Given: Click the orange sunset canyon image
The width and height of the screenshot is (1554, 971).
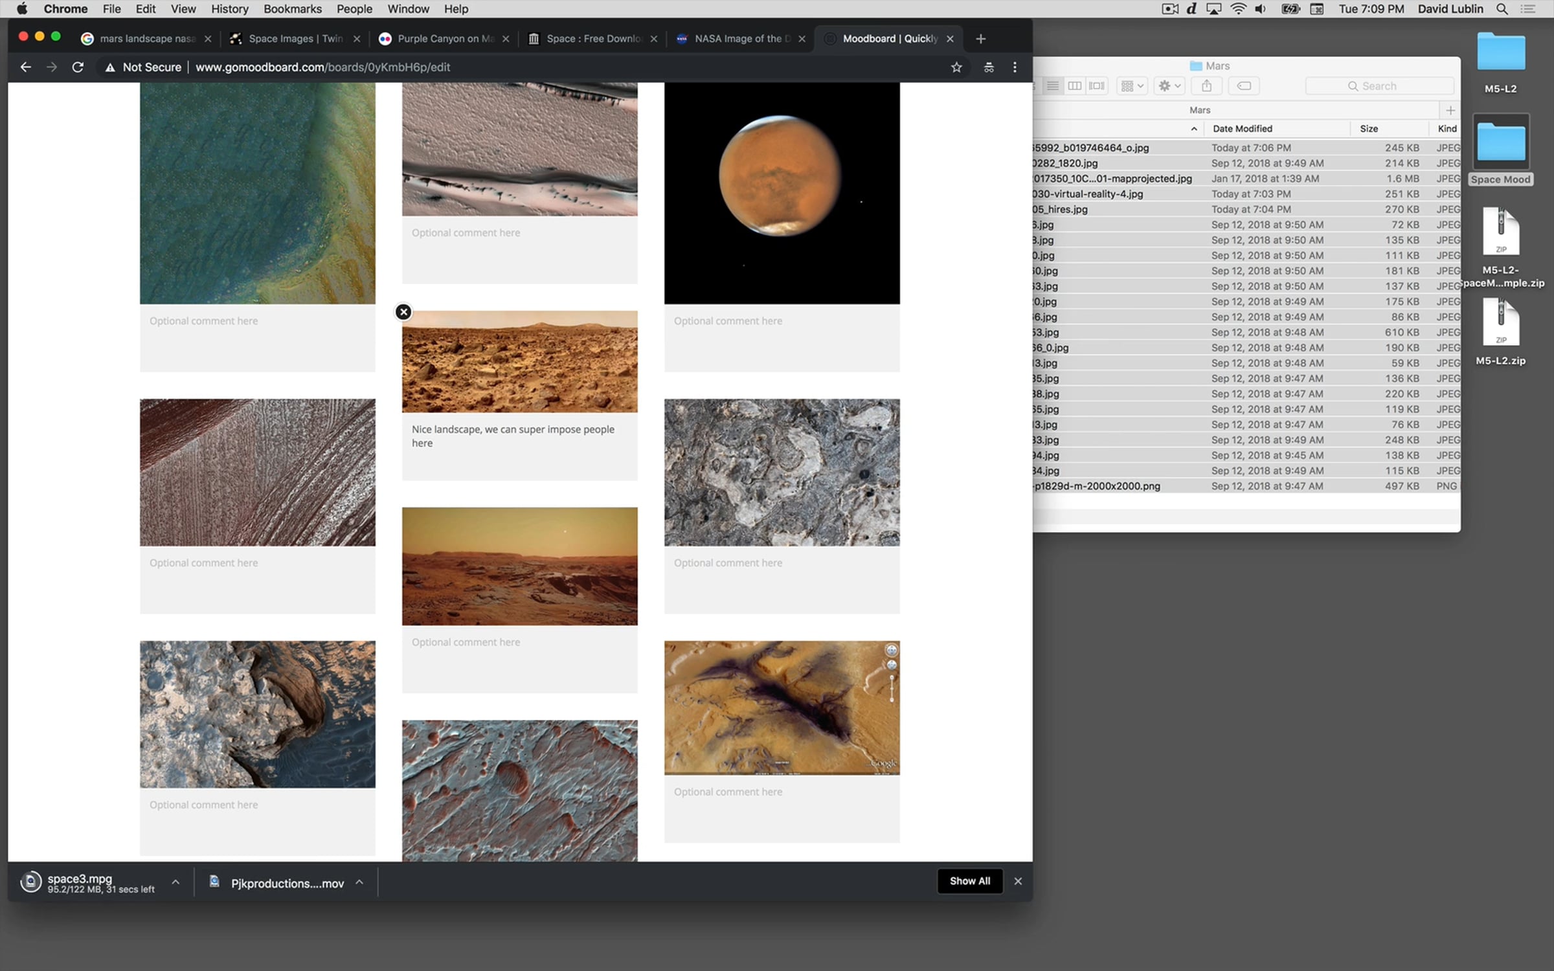Looking at the screenshot, I should (519, 566).
